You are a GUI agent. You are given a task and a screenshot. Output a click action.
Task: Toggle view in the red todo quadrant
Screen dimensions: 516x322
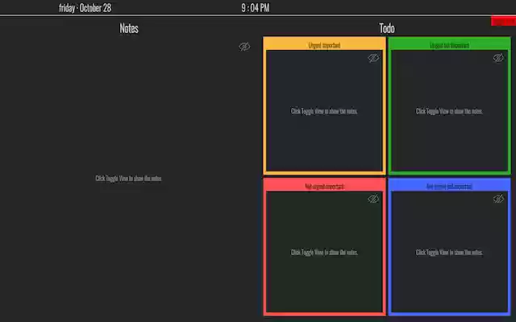(x=373, y=199)
